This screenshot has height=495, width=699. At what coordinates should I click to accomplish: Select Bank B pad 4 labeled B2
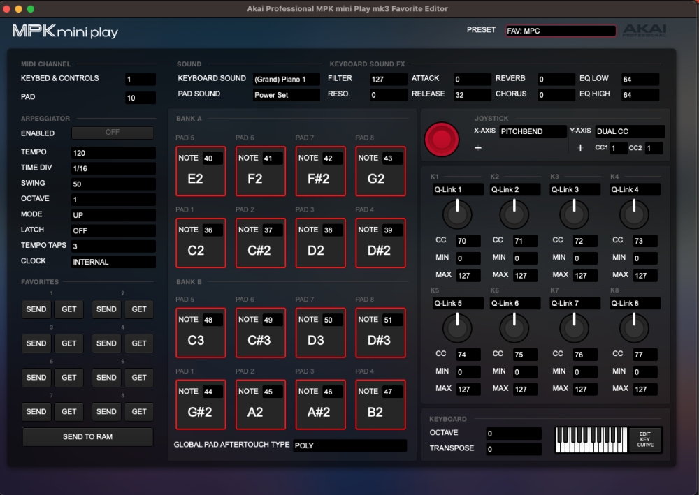(380, 404)
